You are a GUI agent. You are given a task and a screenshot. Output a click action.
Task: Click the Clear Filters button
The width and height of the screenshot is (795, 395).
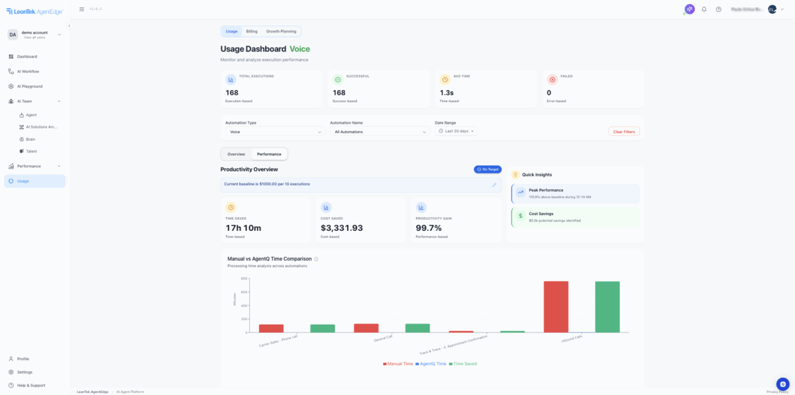click(623, 132)
